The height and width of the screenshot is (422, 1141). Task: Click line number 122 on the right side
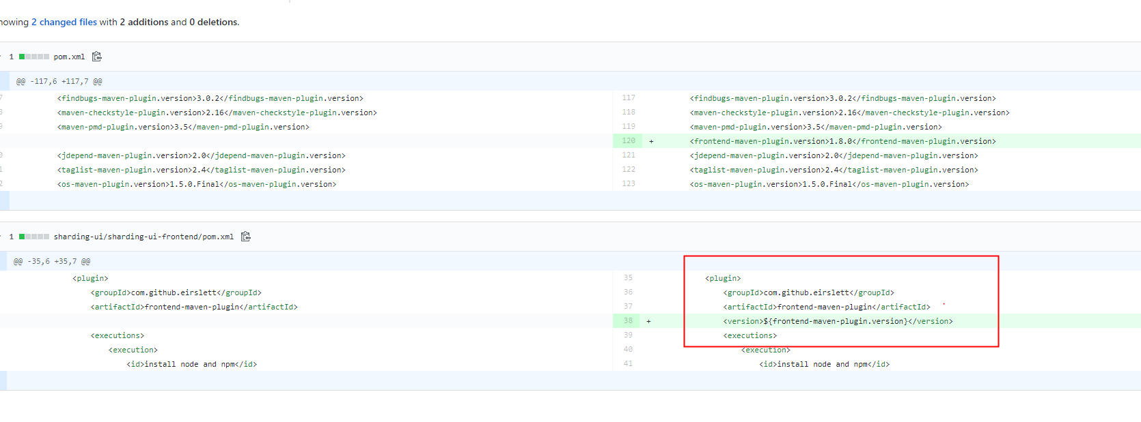pyautogui.click(x=628, y=169)
